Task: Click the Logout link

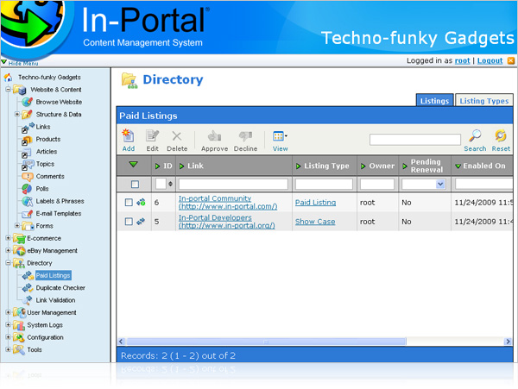Action: [490, 60]
